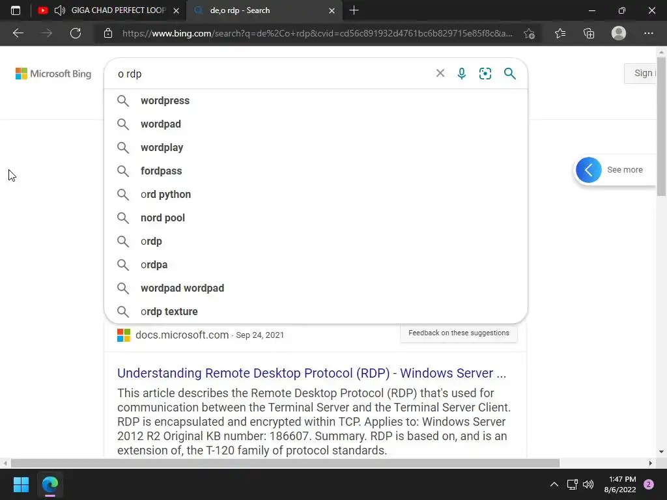
Task: Click the vertical scrollbar thumb
Action: (662, 126)
